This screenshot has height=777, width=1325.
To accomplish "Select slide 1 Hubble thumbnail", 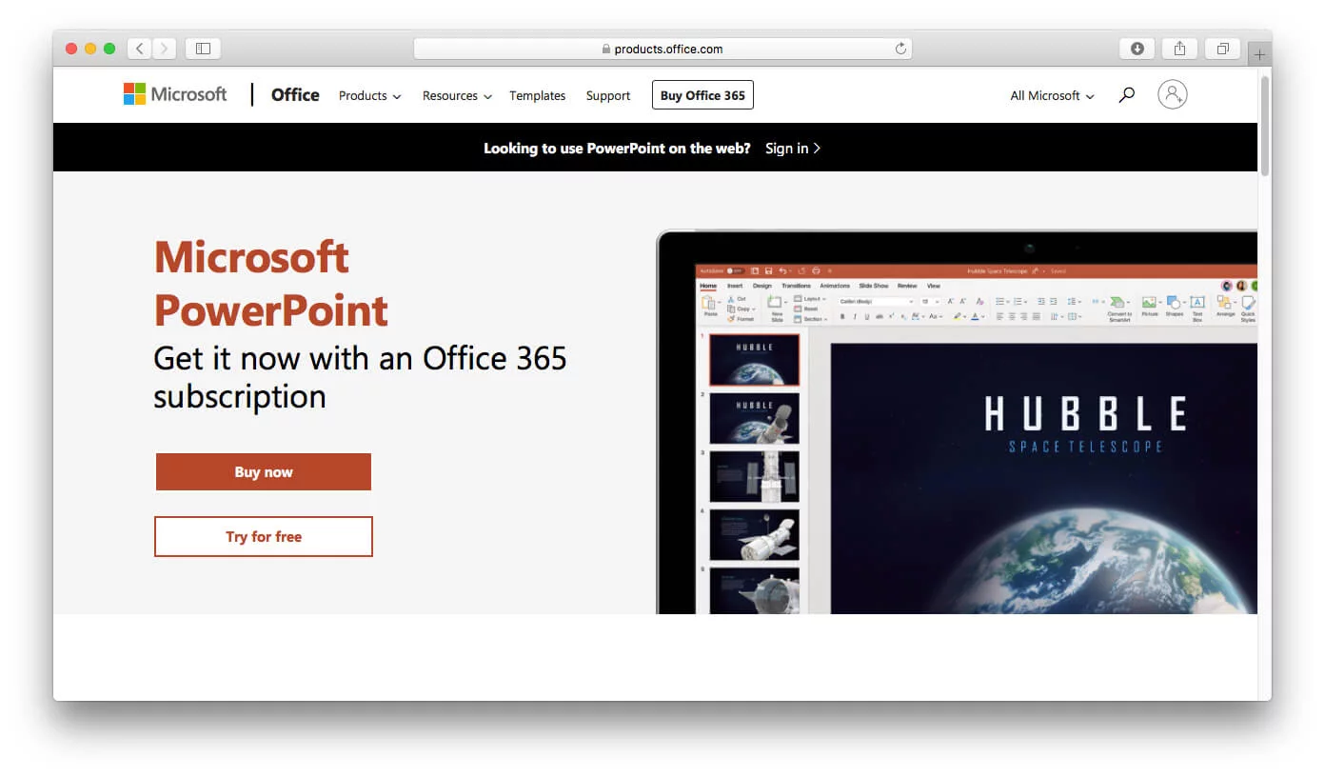I will point(754,359).
